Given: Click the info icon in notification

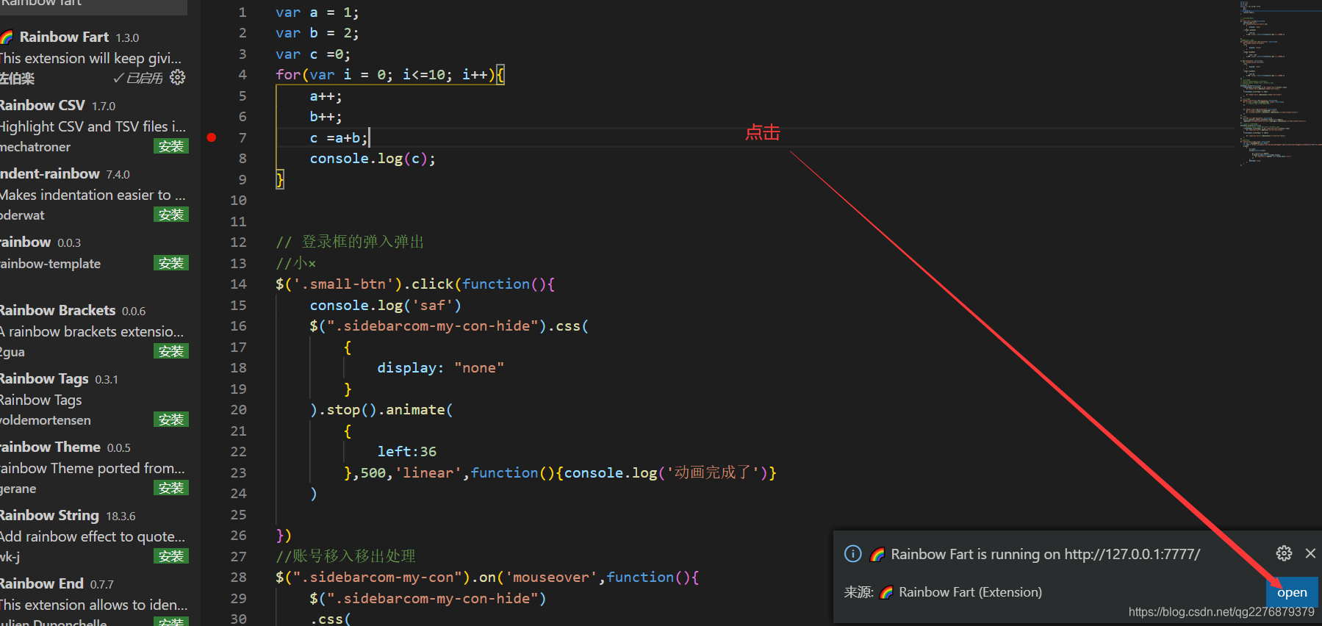Looking at the screenshot, I should 852,554.
